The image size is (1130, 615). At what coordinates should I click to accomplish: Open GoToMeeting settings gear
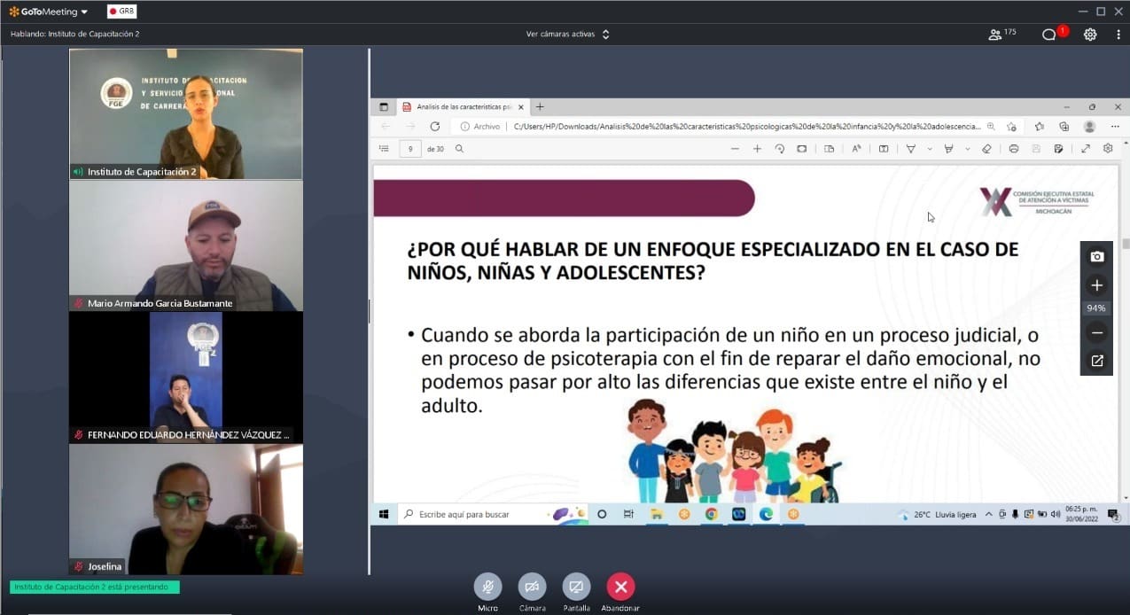click(1090, 35)
